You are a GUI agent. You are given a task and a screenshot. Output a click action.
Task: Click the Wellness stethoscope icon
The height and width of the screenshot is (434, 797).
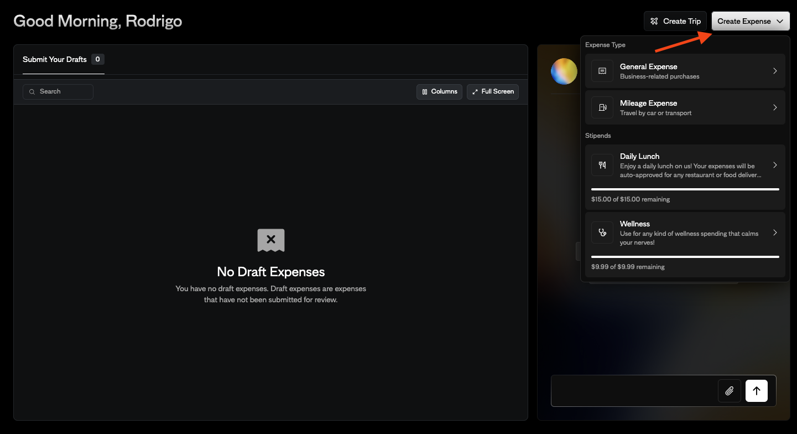(x=602, y=232)
